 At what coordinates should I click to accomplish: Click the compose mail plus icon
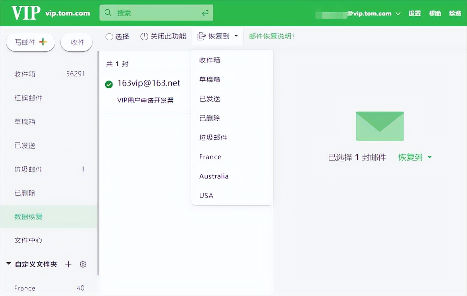coord(43,42)
